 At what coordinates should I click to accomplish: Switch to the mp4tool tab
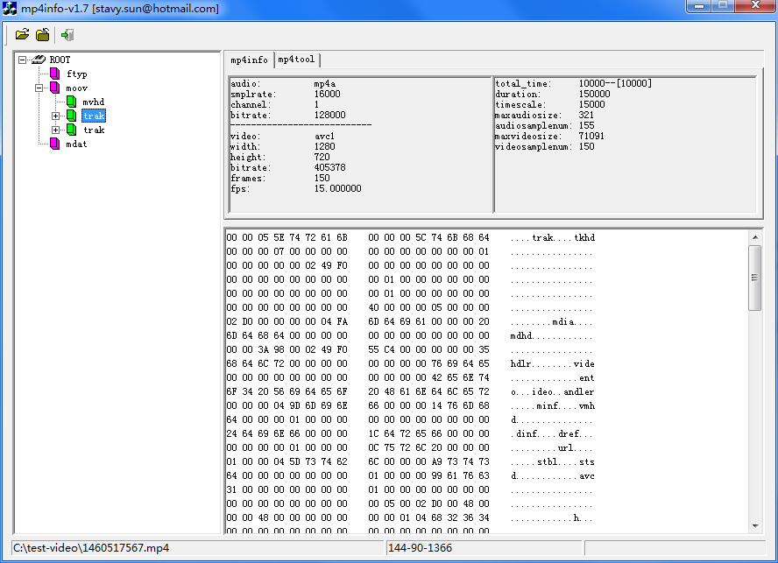point(296,60)
